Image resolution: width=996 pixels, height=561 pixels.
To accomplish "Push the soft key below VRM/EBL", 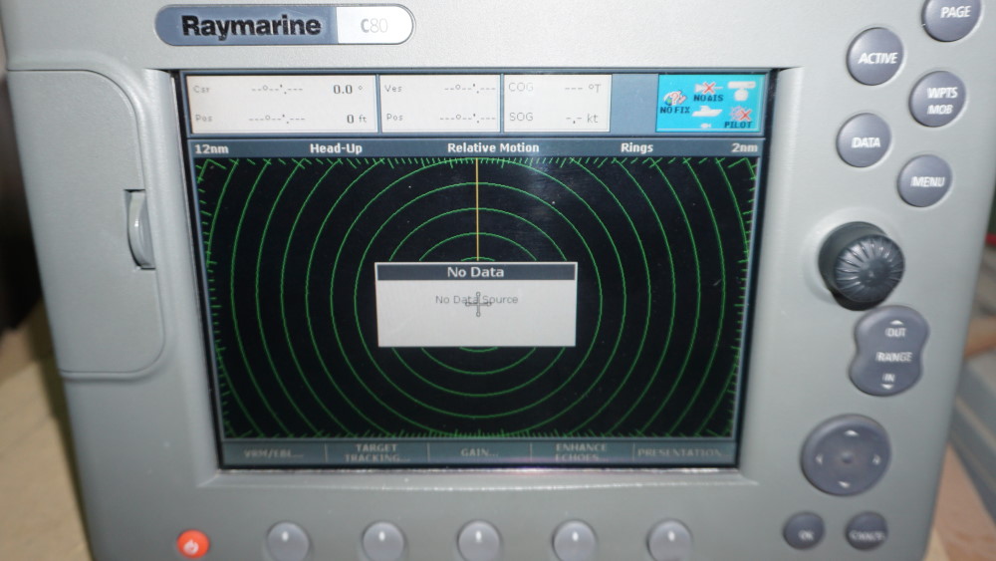I will tap(287, 541).
